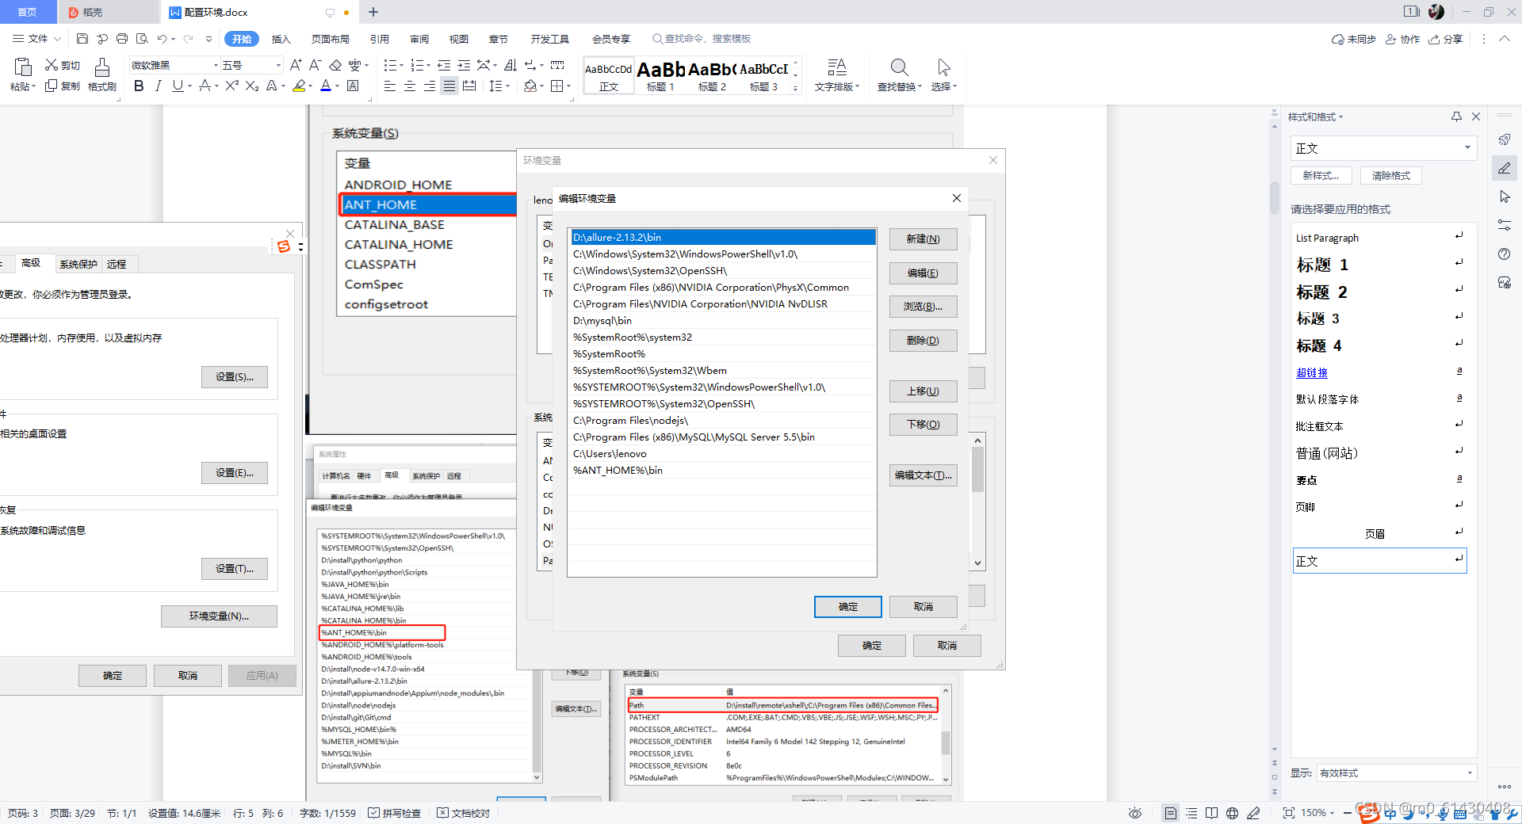Toggle Superscript formatting

click(231, 86)
